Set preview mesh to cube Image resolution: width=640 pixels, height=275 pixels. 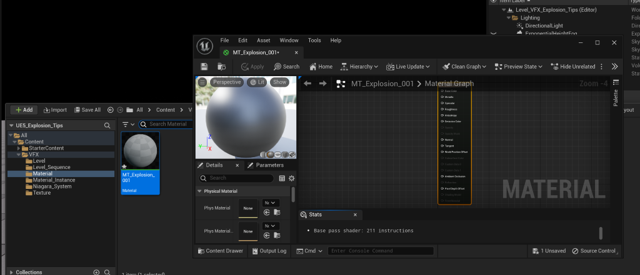284,155
